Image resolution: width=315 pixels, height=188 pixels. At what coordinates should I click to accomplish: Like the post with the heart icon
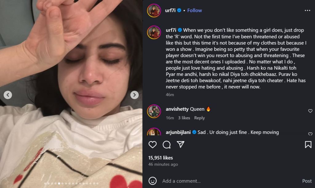pos(153,144)
